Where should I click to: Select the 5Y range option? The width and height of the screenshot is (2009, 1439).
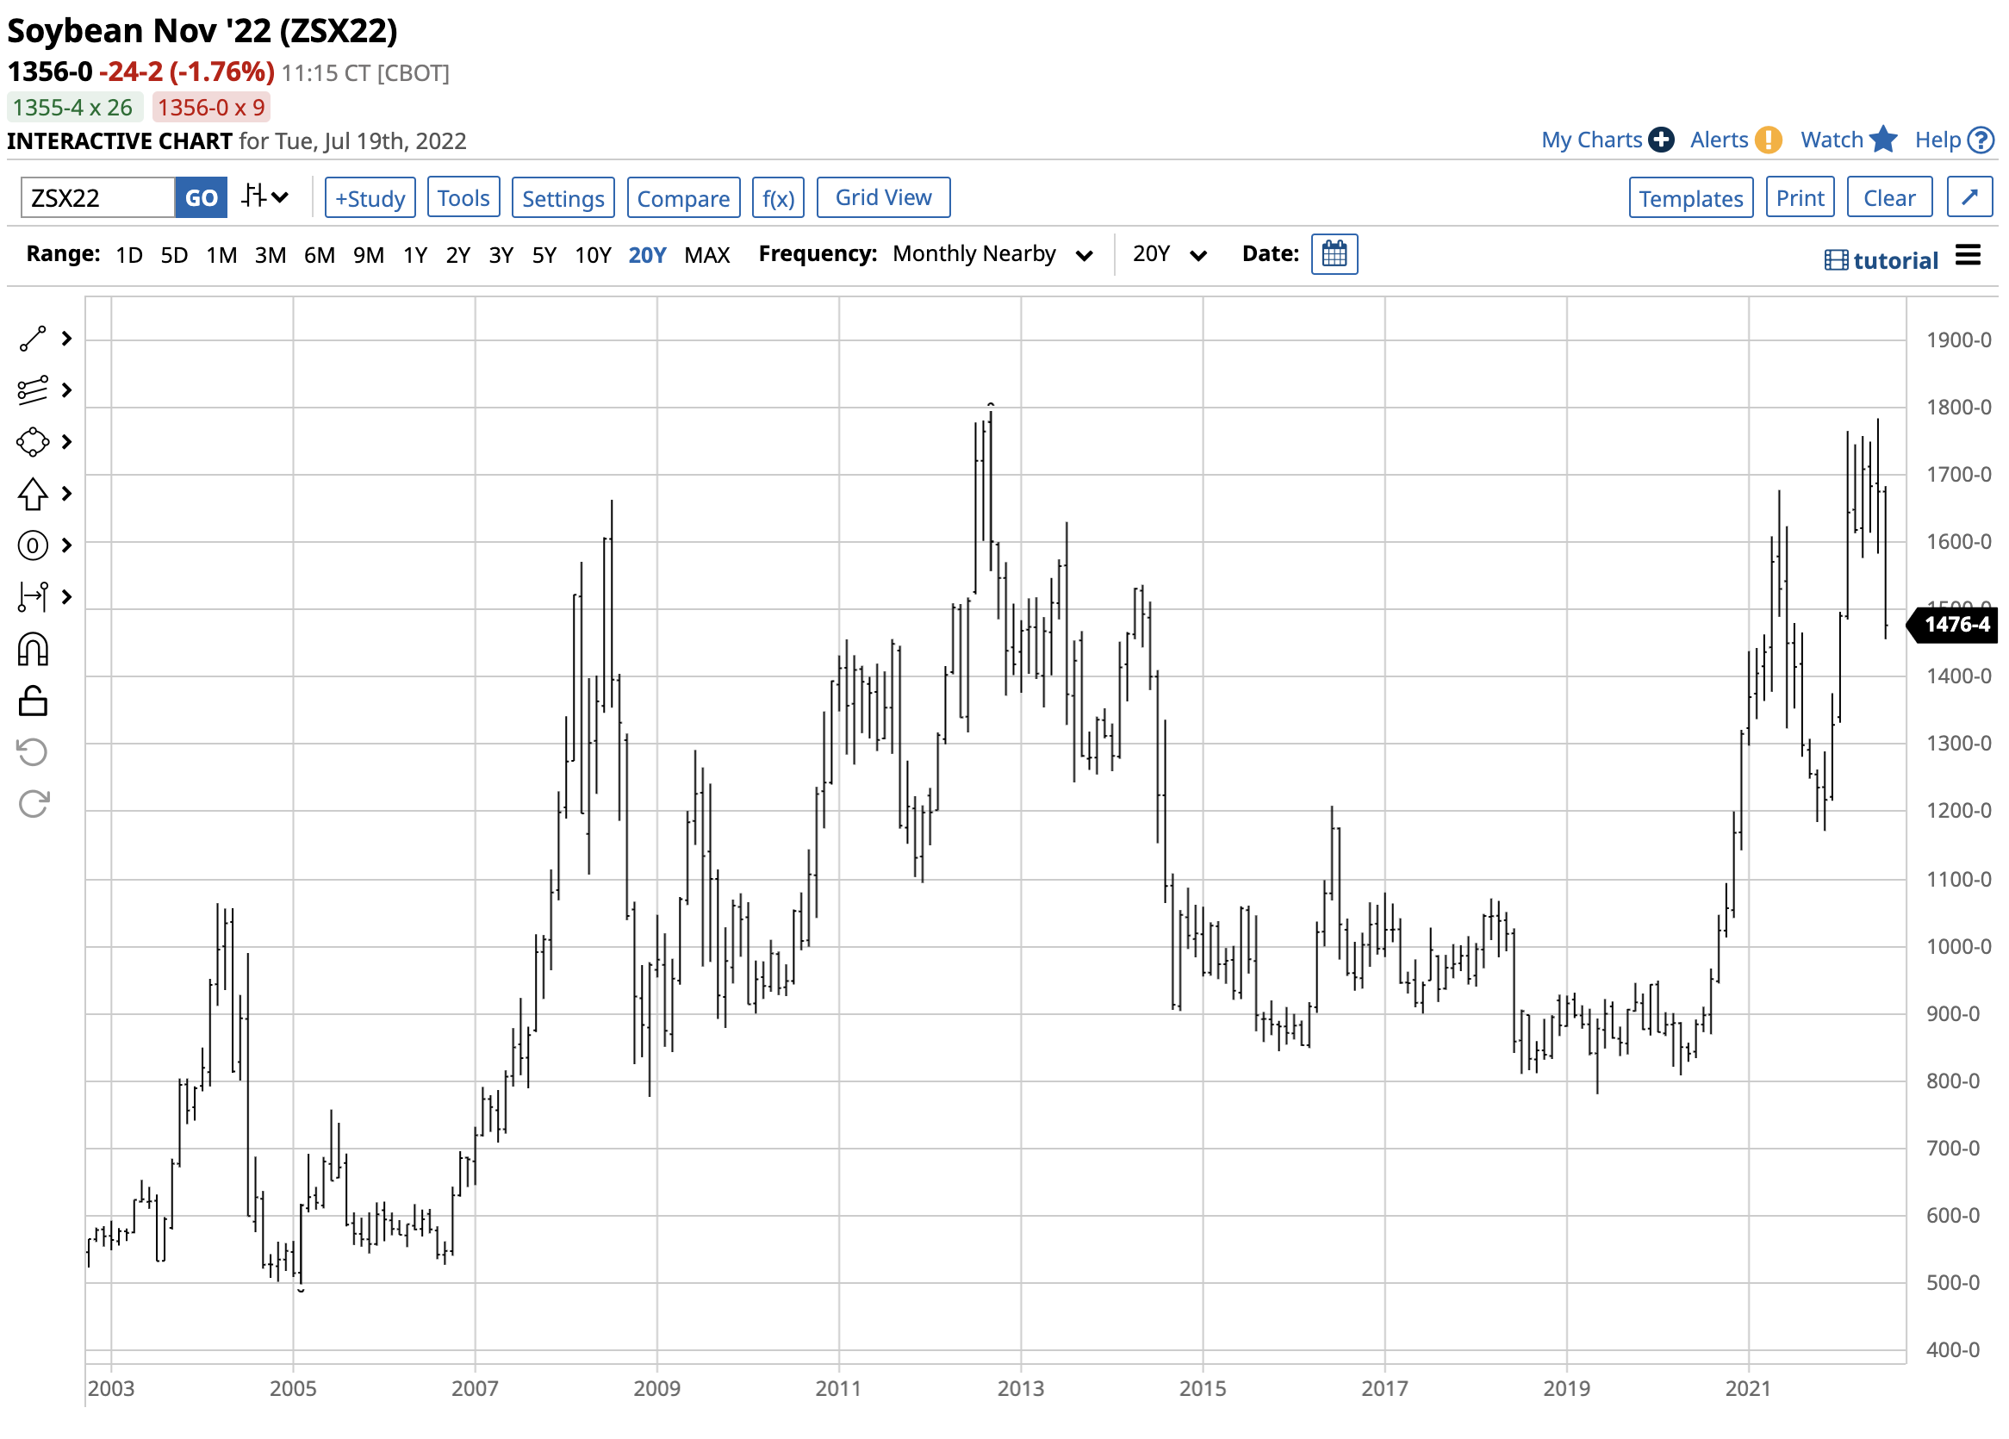[x=544, y=256]
